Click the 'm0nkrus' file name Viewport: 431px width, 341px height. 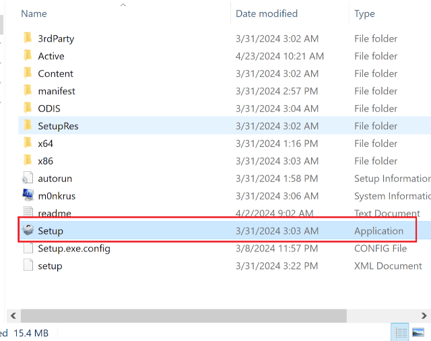[x=57, y=196]
